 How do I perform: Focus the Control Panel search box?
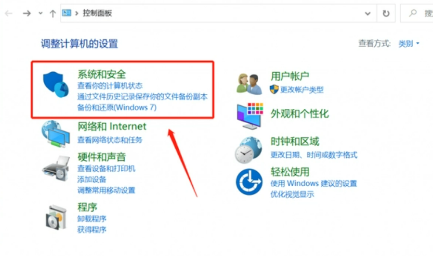[x=417, y=13]
